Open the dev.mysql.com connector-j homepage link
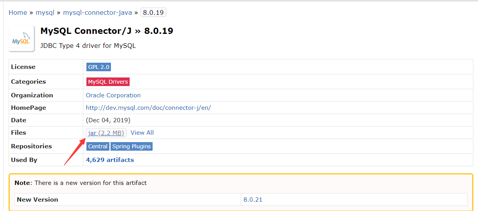The image size is (478, 211). (148, 108)
